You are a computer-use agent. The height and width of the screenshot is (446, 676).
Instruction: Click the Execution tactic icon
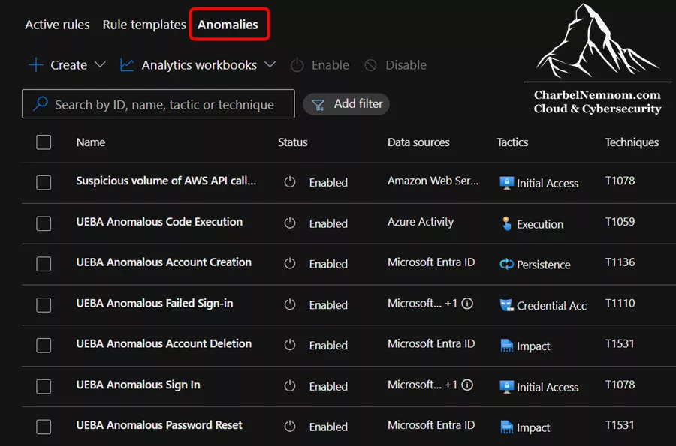[506, 223]
